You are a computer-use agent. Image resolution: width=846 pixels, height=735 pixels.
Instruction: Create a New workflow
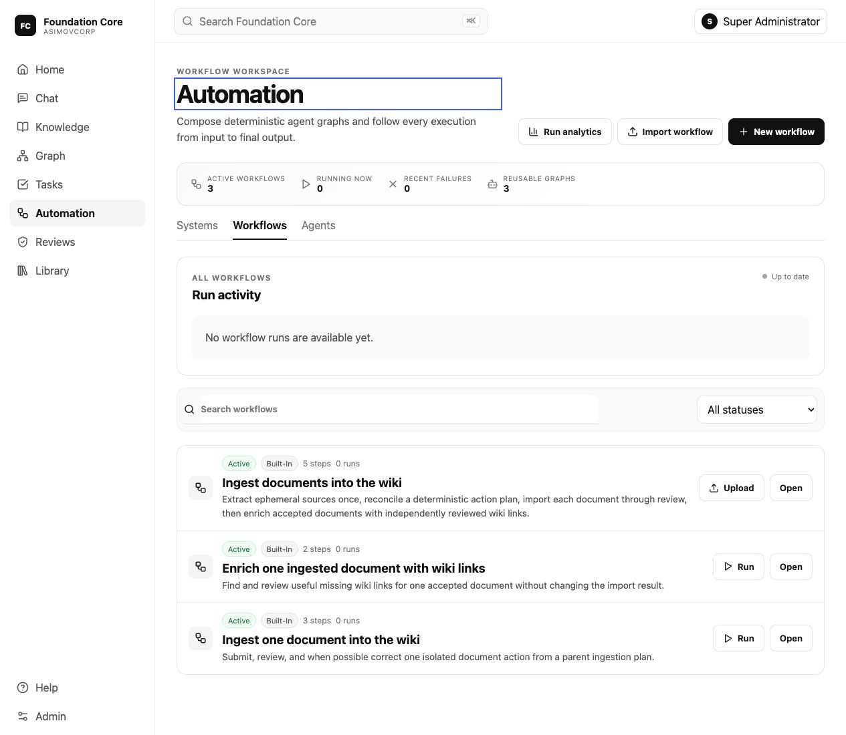pos(776,132)
